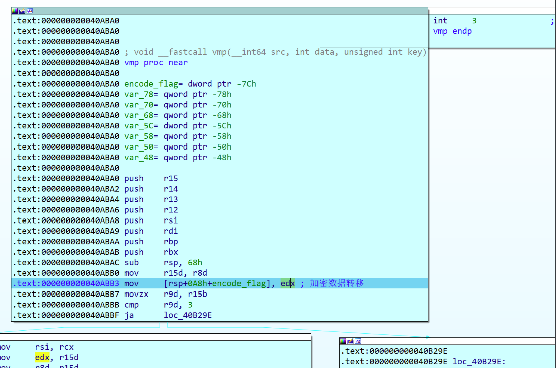Select var_70 qword ptr -70h line
This screenshot has height=368, width=556.
(178, 105)
